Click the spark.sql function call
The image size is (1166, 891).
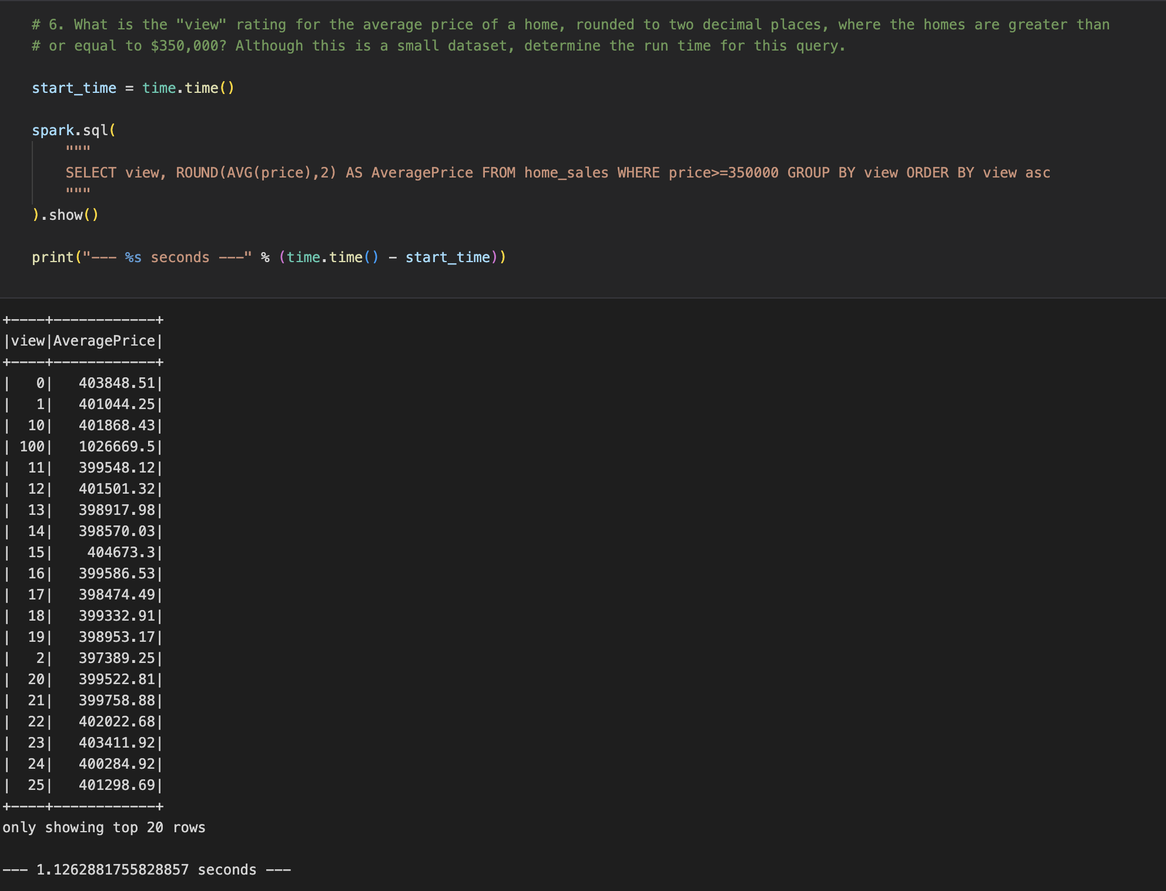coord(72,130)
